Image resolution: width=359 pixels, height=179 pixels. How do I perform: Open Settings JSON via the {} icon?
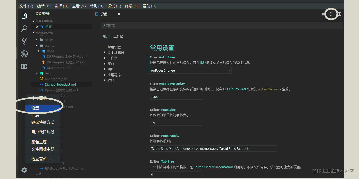tap(331, 14)
